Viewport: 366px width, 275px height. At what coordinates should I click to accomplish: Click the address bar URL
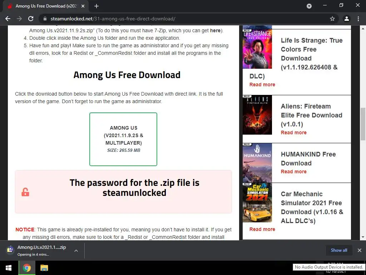pyautogui.click(x=113, y=19)
